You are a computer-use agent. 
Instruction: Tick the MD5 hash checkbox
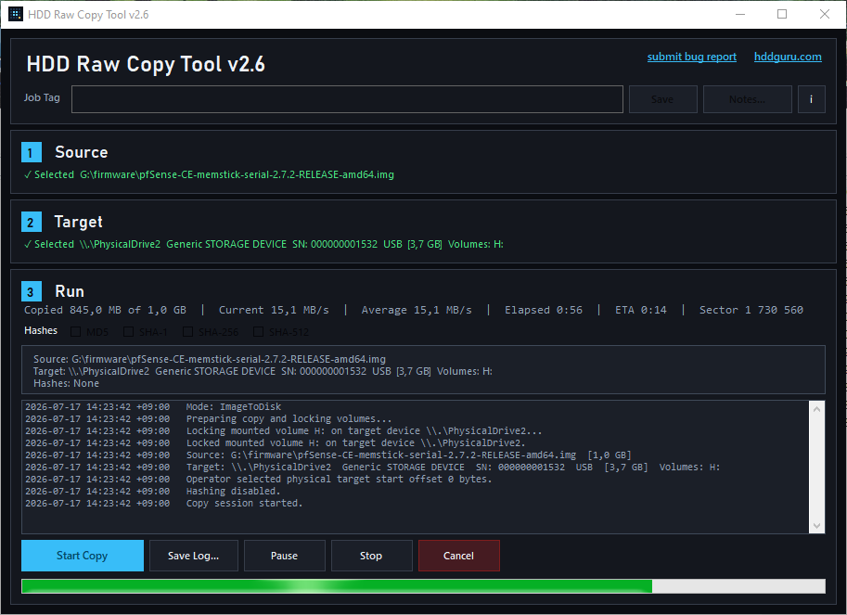tap(76, 331)
